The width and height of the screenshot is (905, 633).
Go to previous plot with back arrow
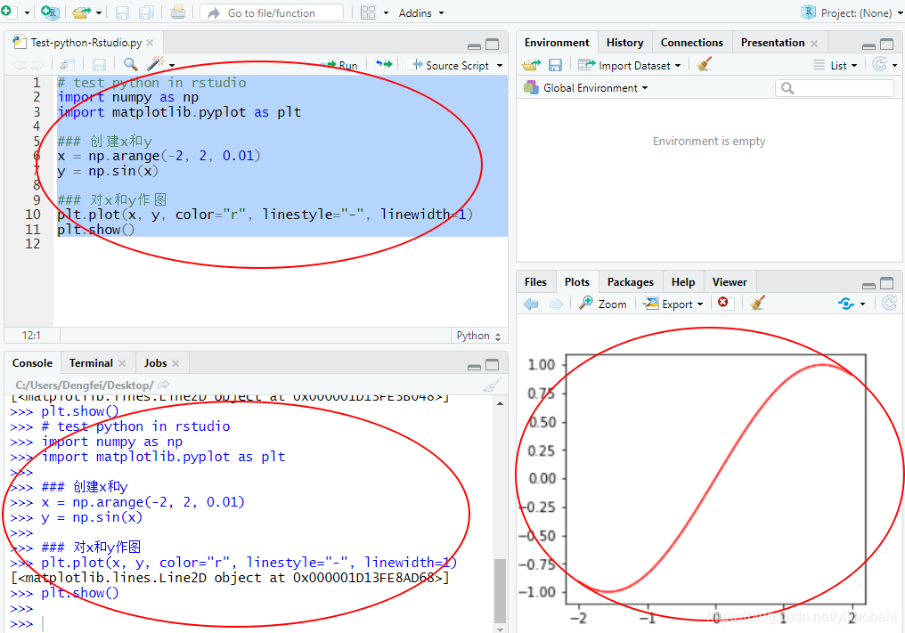pos(531,304)
